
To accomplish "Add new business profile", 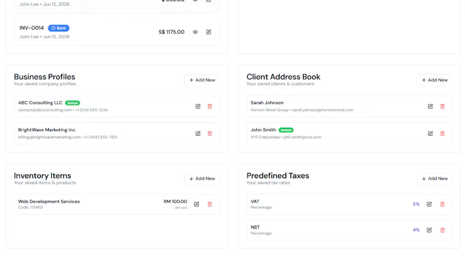I will click(202, 80).
